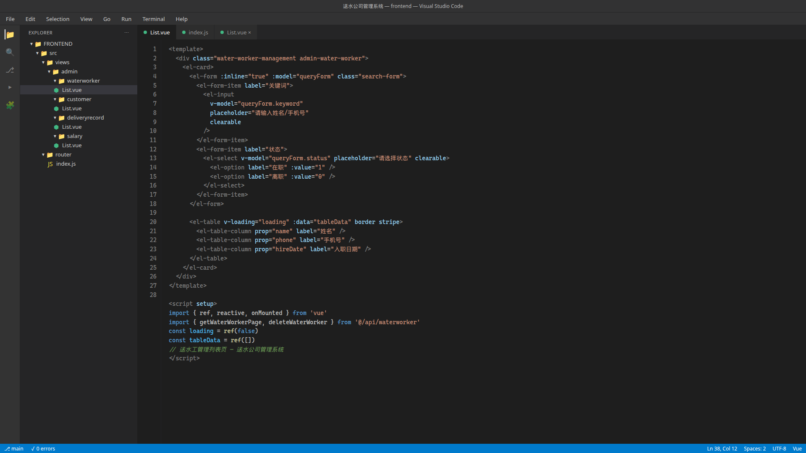Place cursor on "search-form" class value
The width and height of the screenshot is (806, 453).
pyautogui.click(x=381, y=76)
